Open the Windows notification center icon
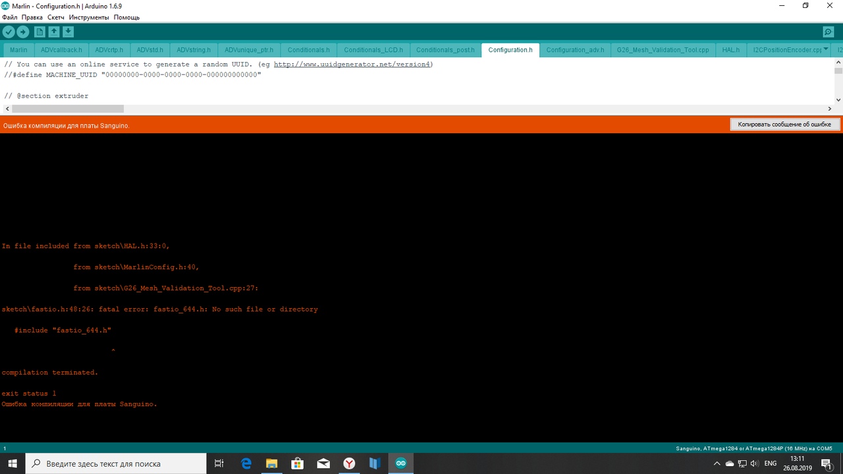 point(827,463)
